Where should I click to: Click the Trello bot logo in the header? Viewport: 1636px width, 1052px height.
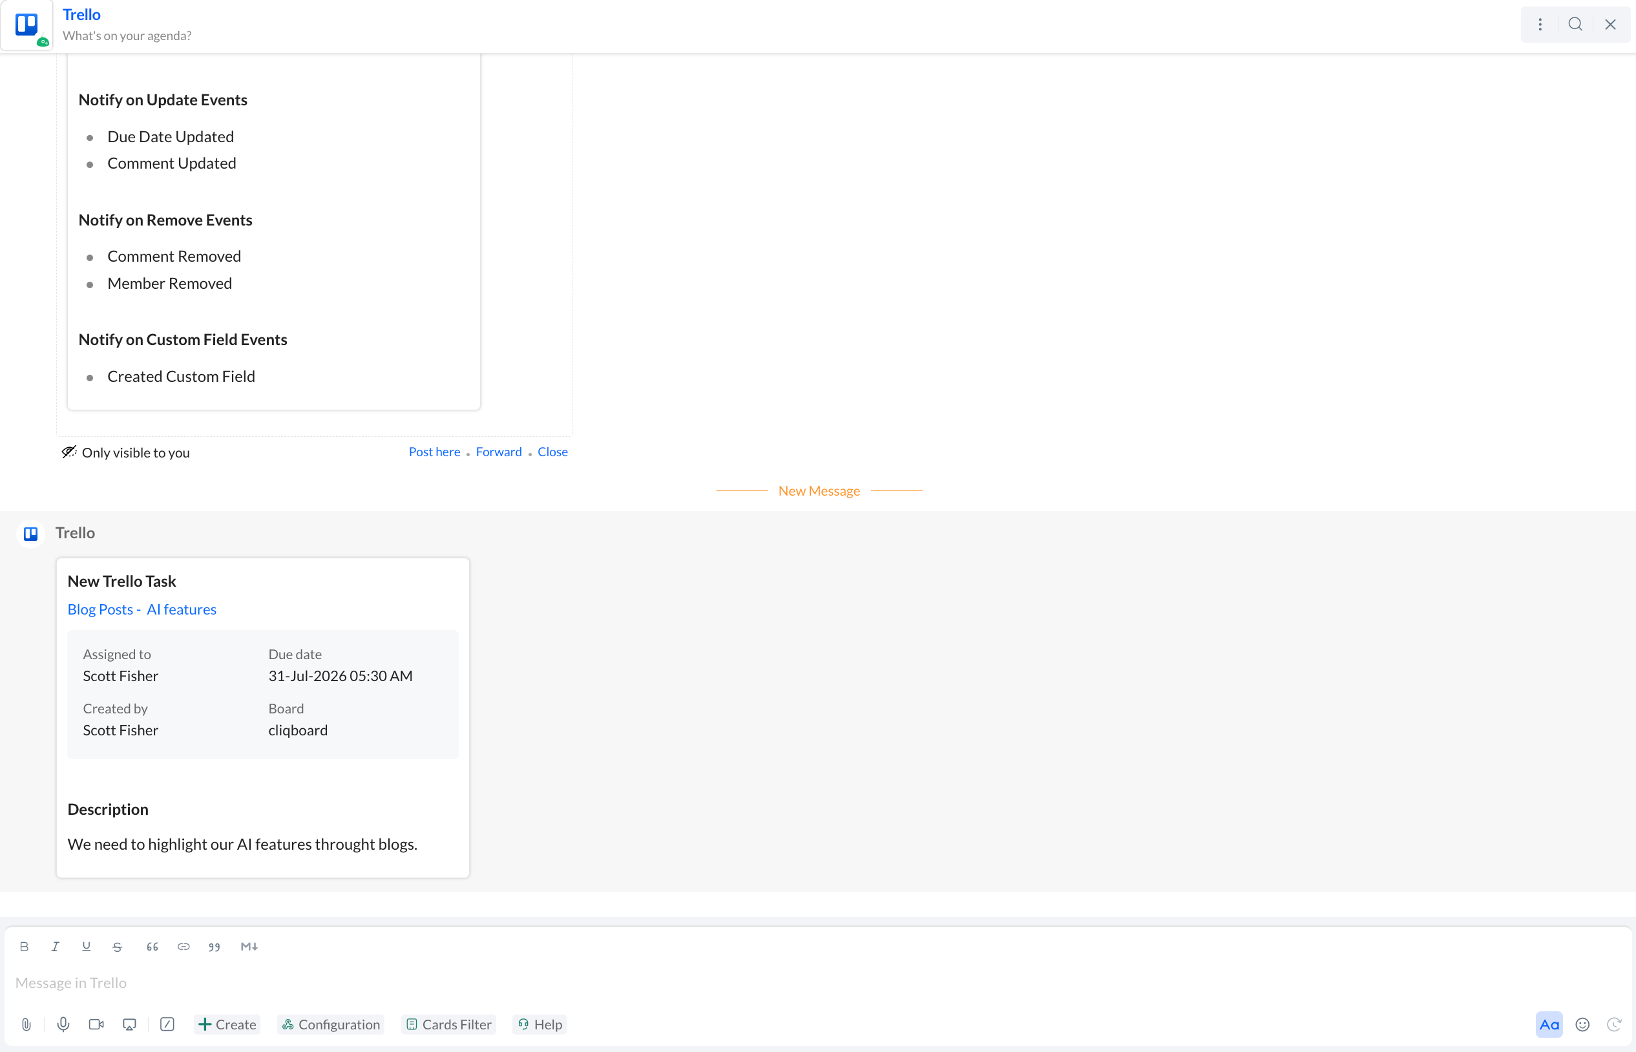26,25
